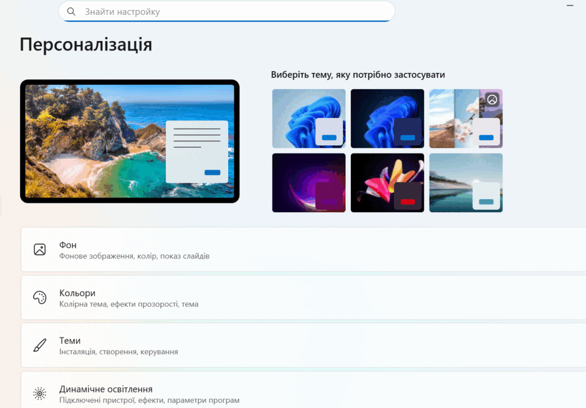Click the Фон picture icon
Screen dimensions: 586x408
click(x=40, y=250)
